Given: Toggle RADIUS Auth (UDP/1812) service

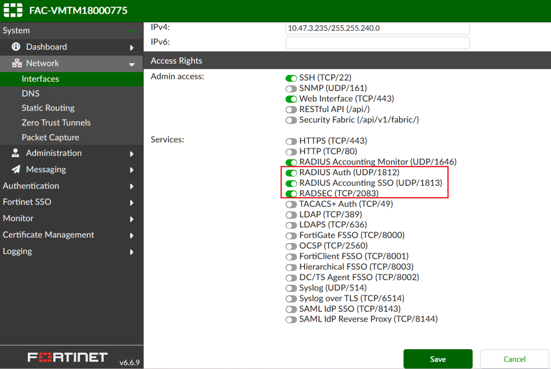Looking at the screenshot, I should tap(291, 173).
